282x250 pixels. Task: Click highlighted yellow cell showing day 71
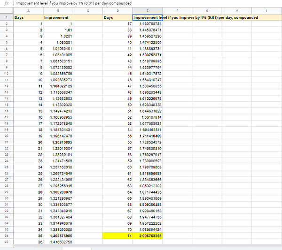click(x=117, y=235)
